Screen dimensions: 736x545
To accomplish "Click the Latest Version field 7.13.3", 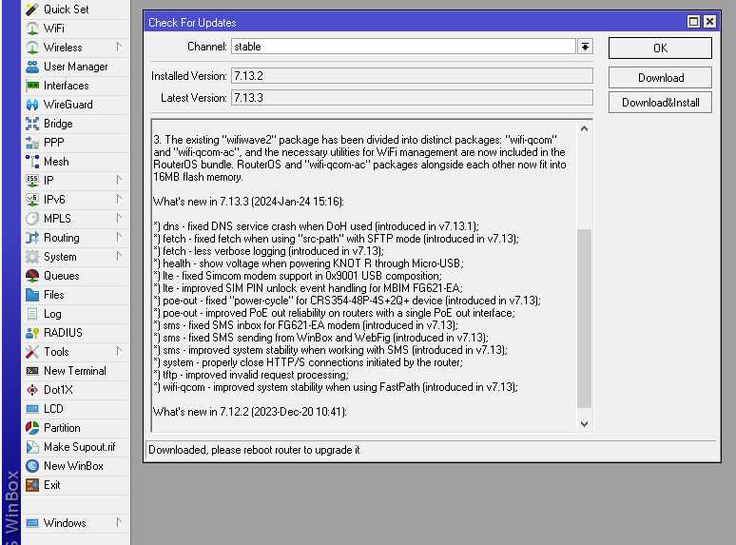I will coord(412,98).
